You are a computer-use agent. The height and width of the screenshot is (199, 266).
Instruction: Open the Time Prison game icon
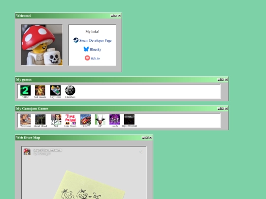[x=70, y=119]
